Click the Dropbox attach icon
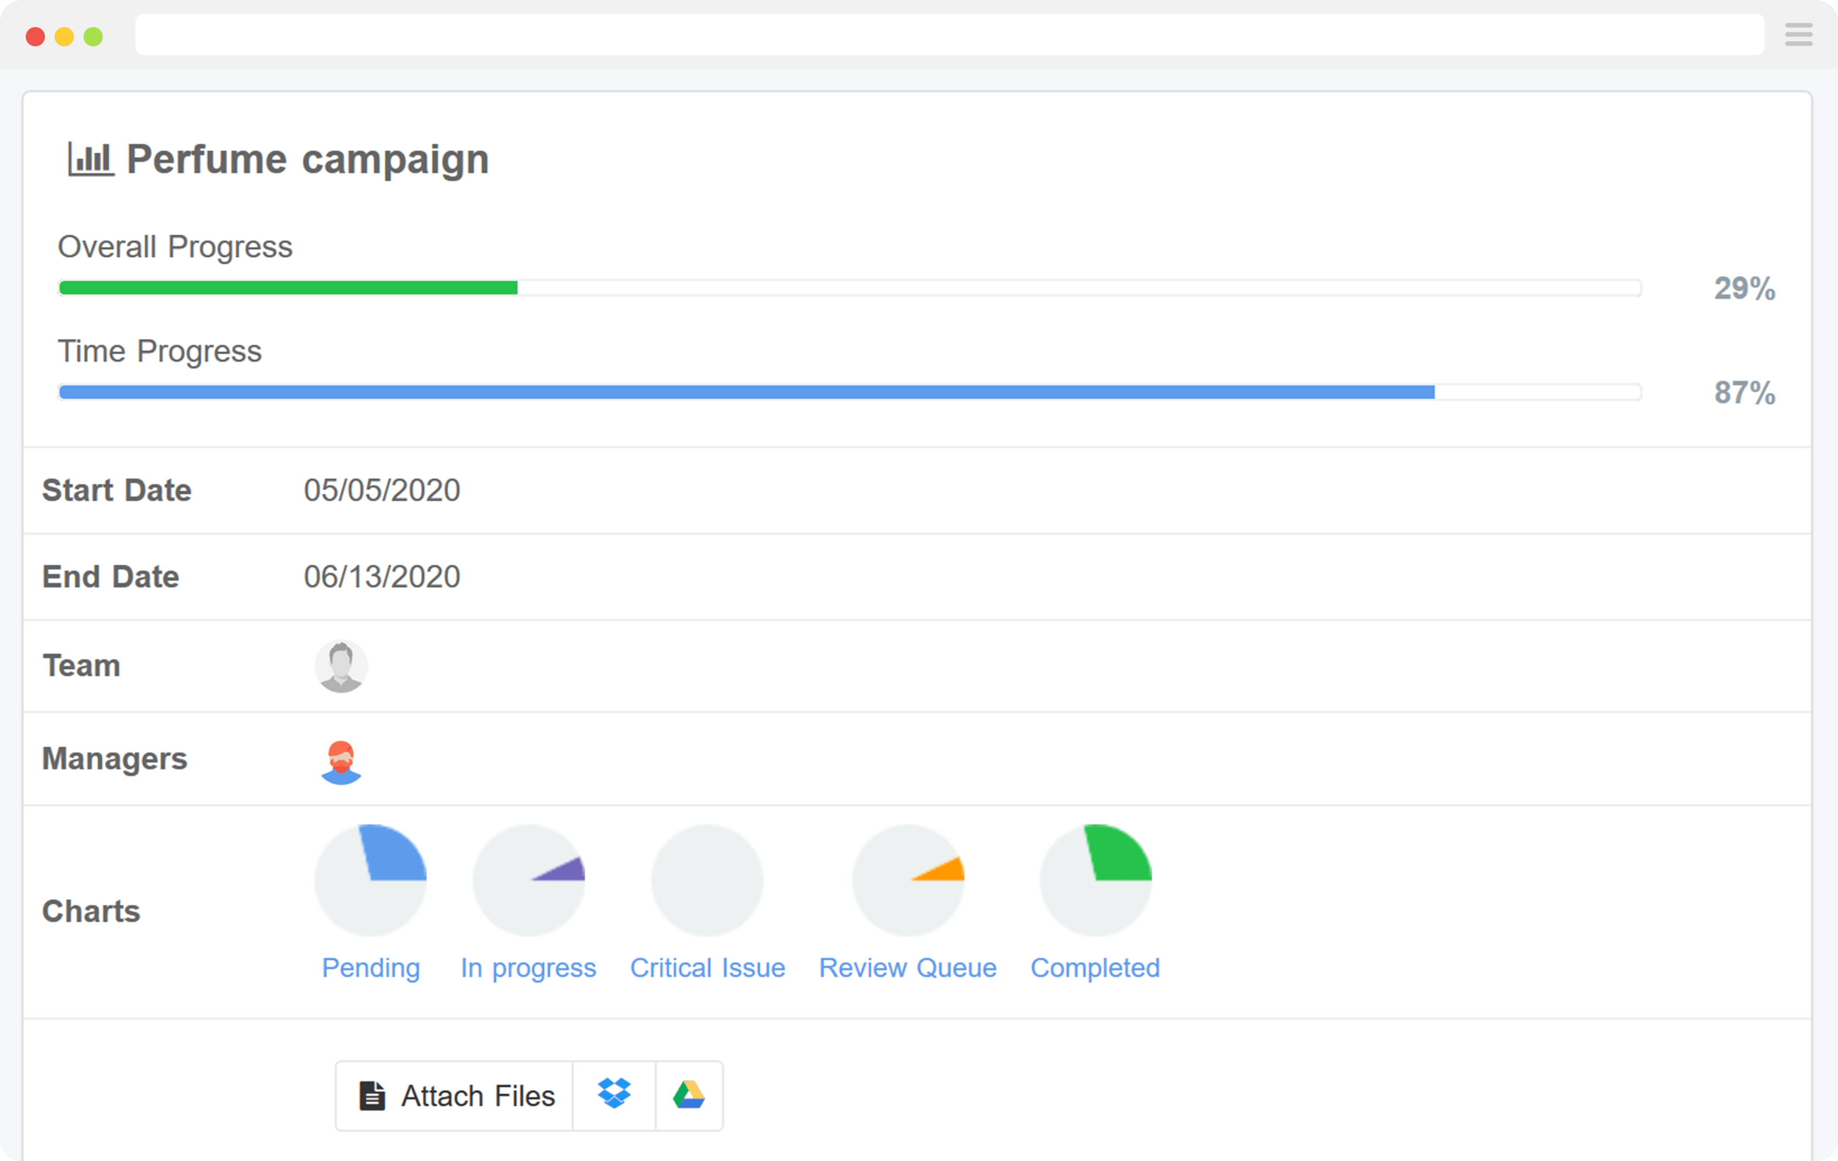The height and width of the screenshot is (1161, 1838). tap(614, 1094)
